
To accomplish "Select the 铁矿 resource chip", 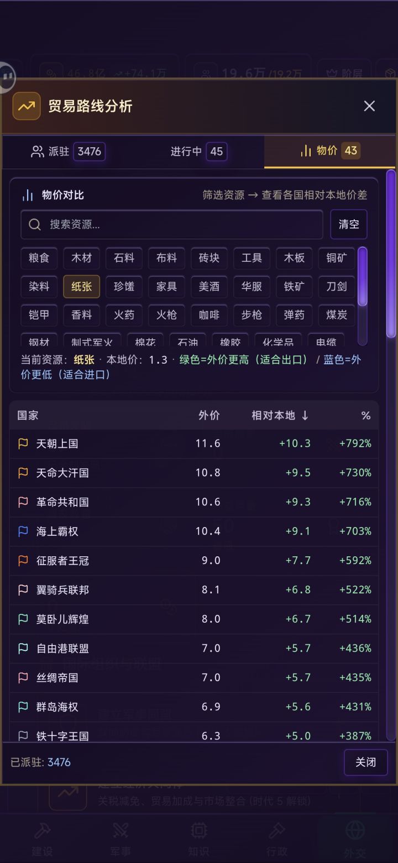I will pyautogui.click(x=295, y=286).
